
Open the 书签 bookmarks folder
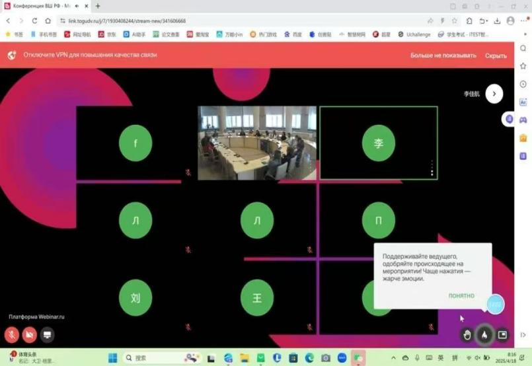pos(15,34)
